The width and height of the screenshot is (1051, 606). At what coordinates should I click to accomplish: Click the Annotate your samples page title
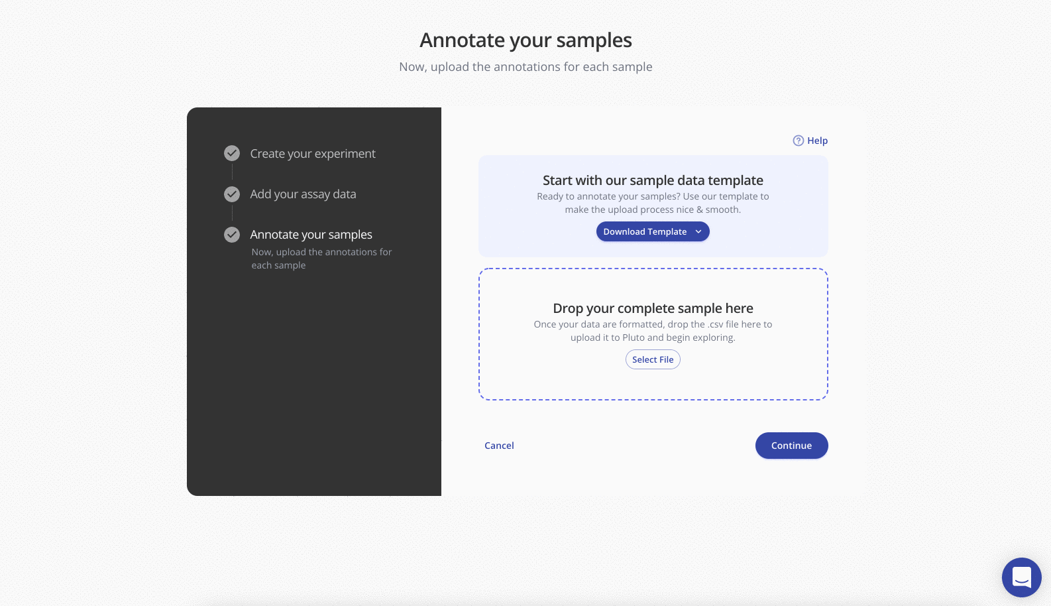pyautogui.click(x=525, y=40)
